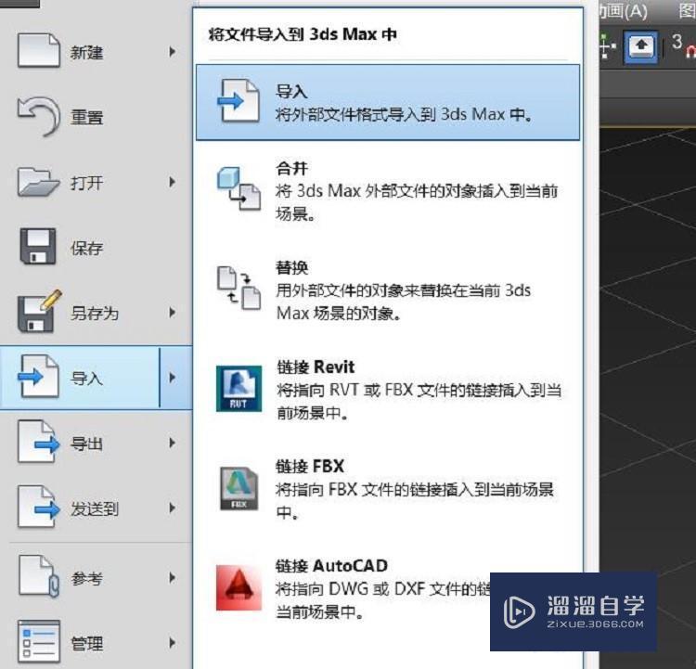
Task: Click the 链接 FBX heading
Action: tap(310, 466)
